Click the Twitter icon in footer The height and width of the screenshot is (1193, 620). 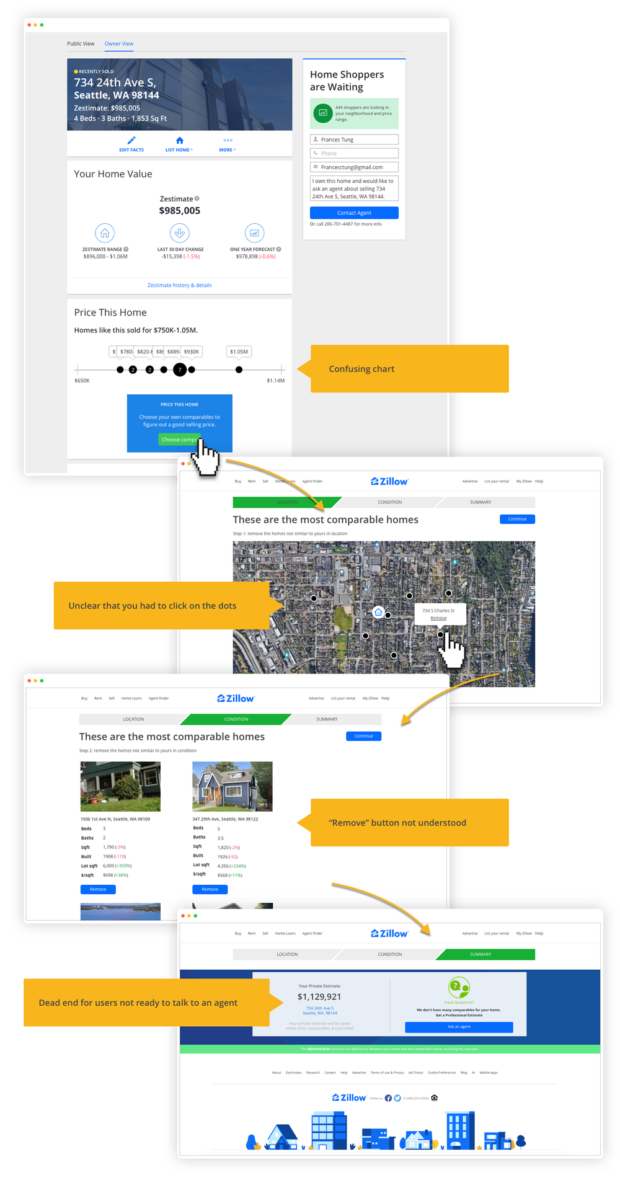pos(397,1098)
